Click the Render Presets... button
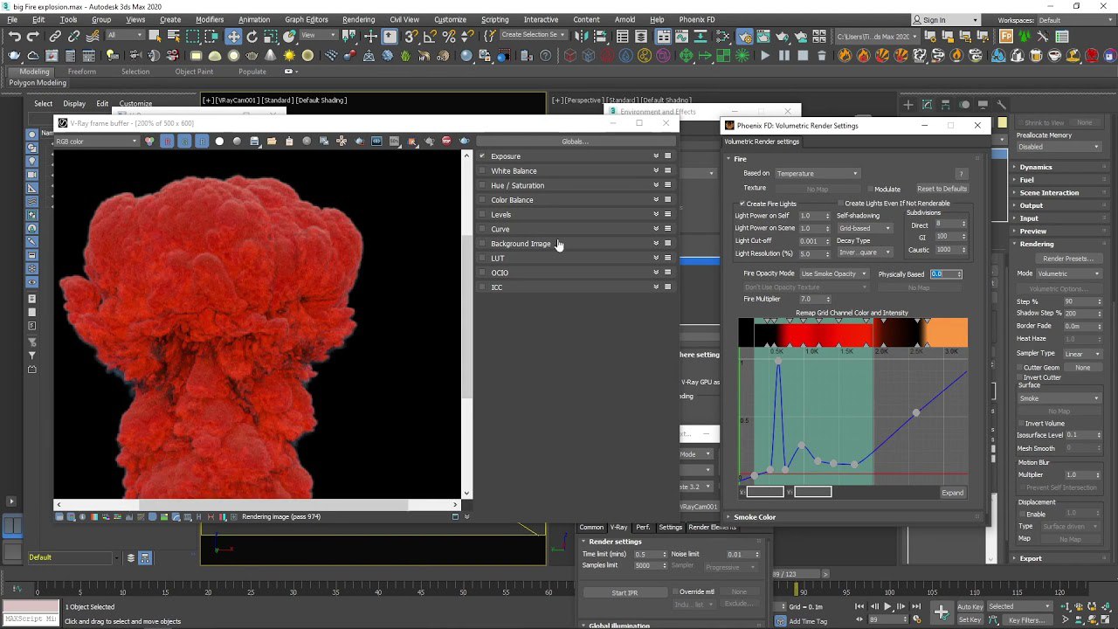The height and width of the screenshot is (629, 1118). click(x=1067, y=259)
